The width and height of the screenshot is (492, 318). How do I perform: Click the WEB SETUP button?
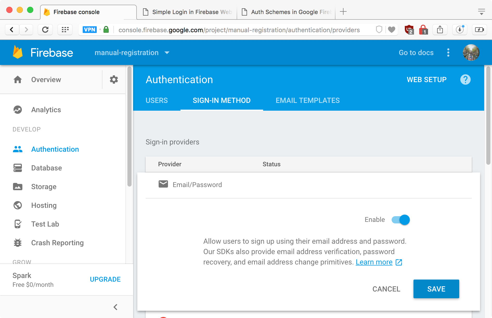[x=427, y=79]
